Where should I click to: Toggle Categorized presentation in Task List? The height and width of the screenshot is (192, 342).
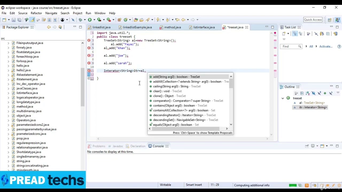[295, 34]
